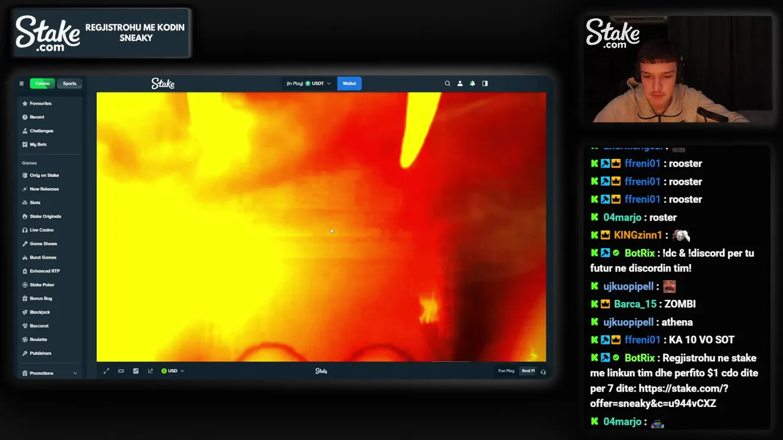Click the Baccarat icon
783x440 pixels.
pos(25,326)
